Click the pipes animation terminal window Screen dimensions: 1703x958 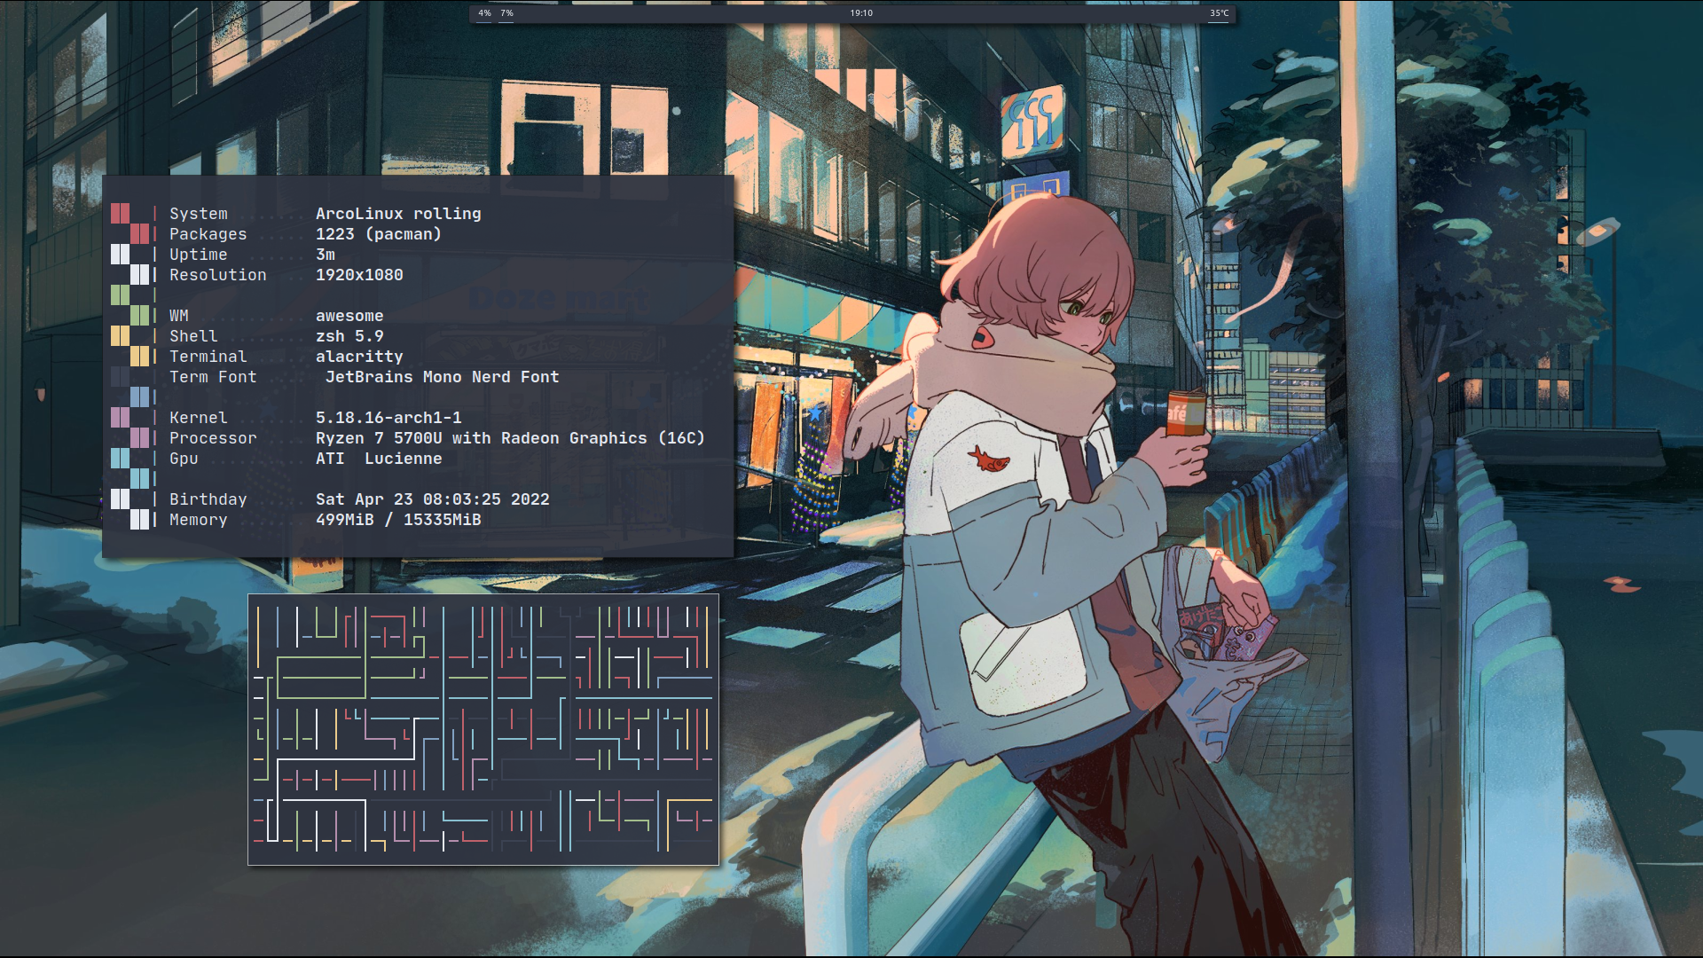coord(483,729)
